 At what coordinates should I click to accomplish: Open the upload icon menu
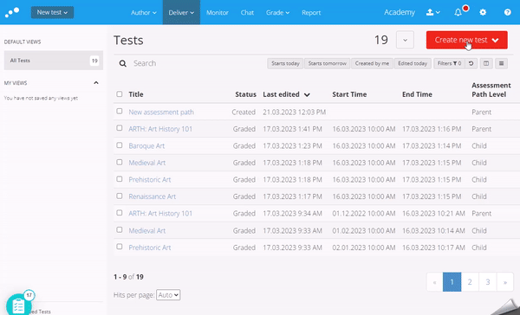[432, 13]
